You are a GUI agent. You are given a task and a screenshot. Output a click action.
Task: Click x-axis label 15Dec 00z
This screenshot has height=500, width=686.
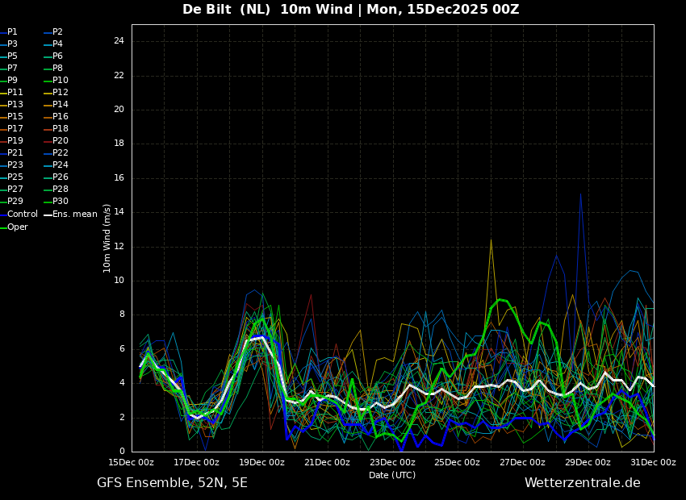point(132,462)
